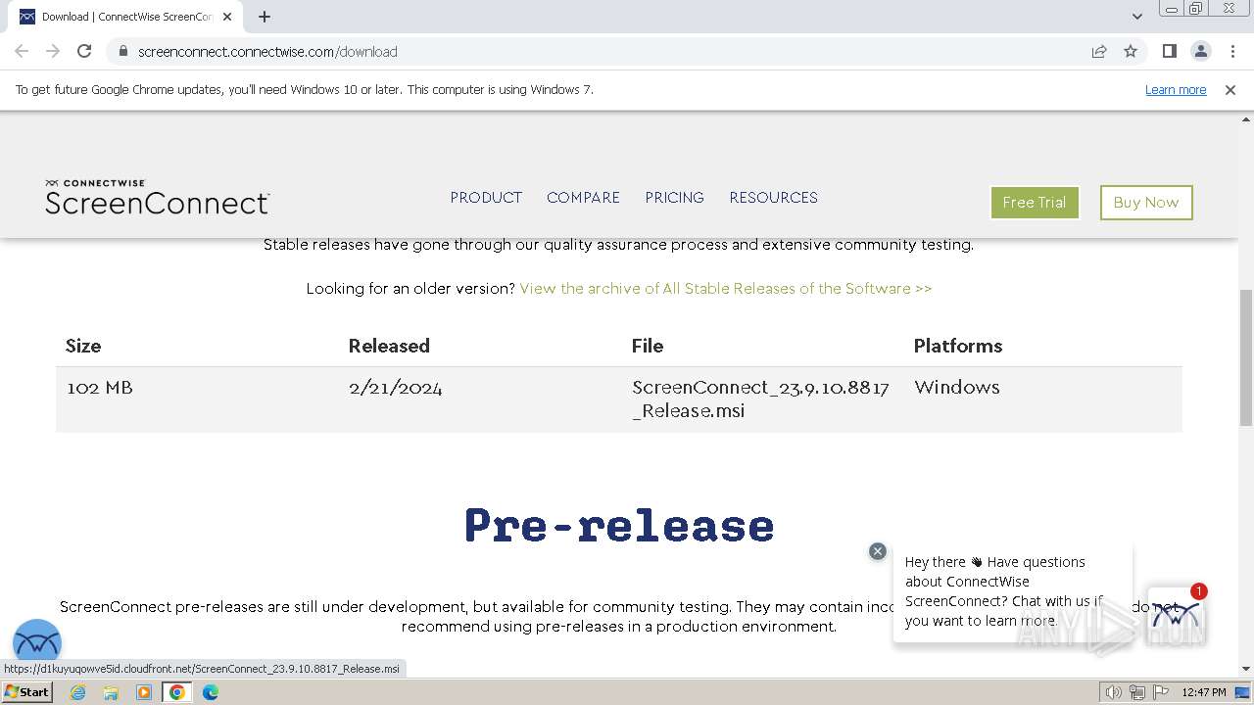
Task: Start the Free Trial
Action: point(1035,203)
